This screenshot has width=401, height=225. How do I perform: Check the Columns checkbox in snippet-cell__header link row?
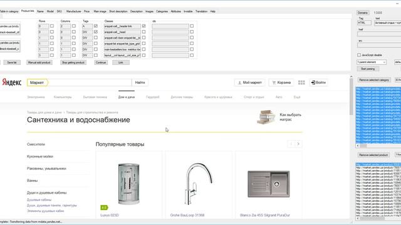pos(74,26)
